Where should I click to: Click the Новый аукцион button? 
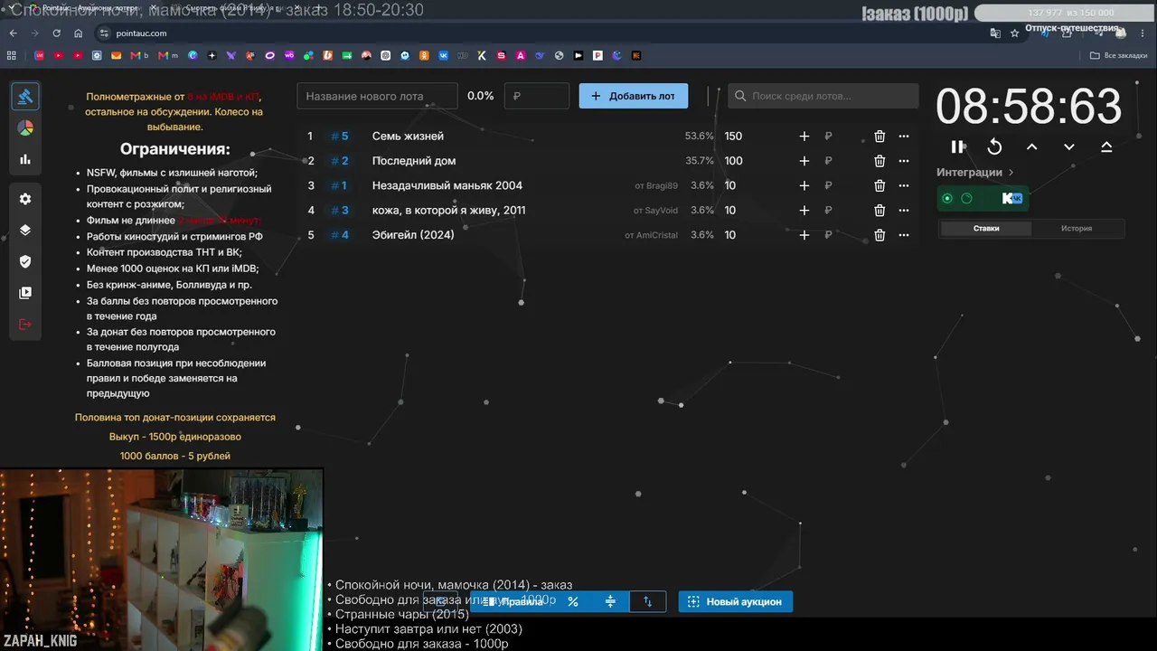coord(736,601)
